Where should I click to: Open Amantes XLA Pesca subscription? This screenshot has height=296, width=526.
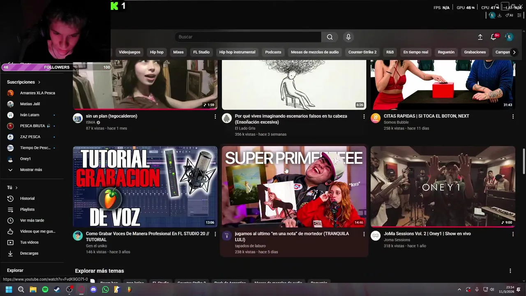32,93
